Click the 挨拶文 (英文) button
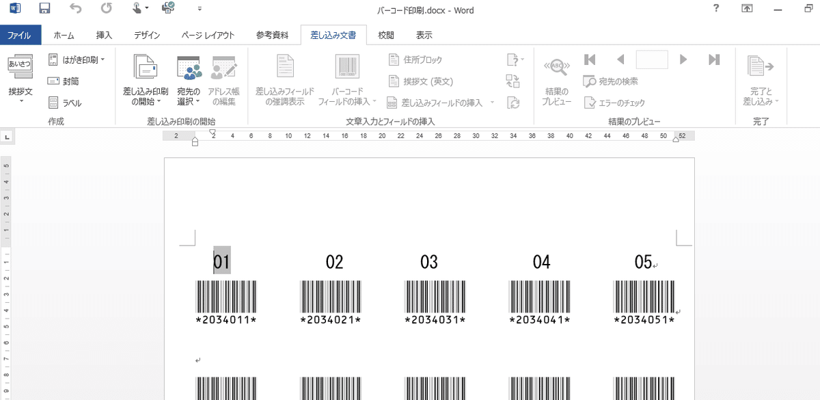The width and height of the screenshot is (820, 400). pyautogui.click(x=420, y=81)
